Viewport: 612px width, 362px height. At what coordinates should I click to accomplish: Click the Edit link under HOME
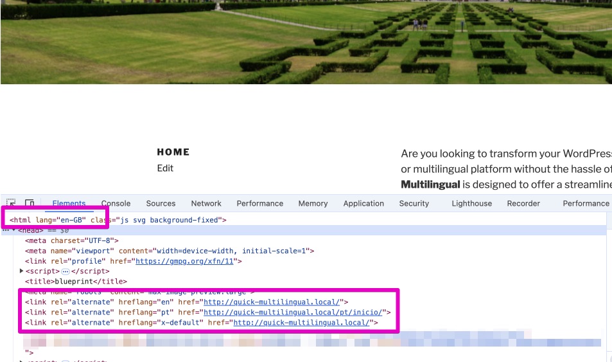[x=165, y=168]
